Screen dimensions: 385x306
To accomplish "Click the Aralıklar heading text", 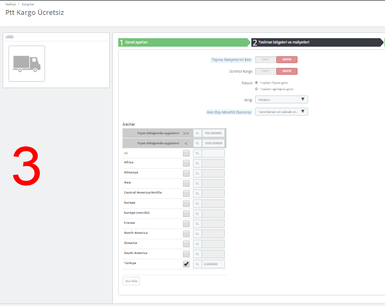I will click(129, 124).
